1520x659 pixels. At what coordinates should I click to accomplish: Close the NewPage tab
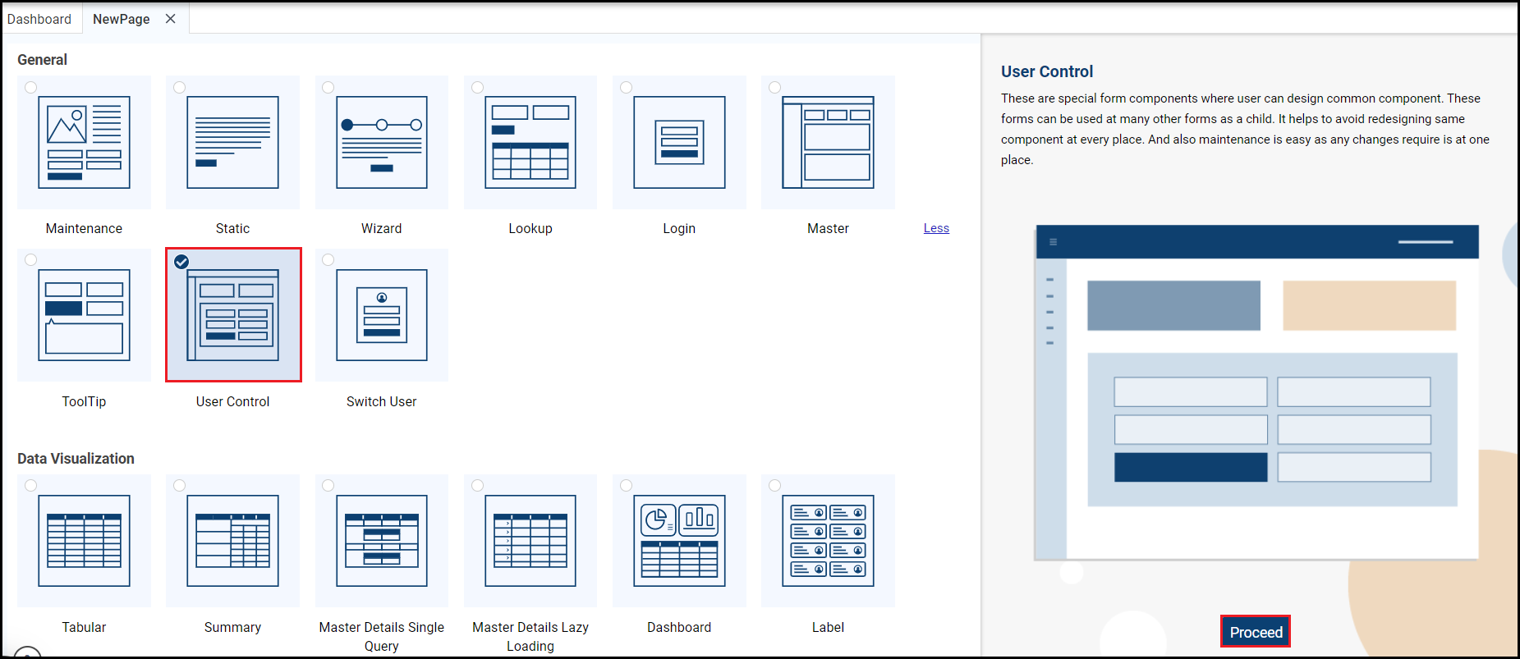click(171, 19)
